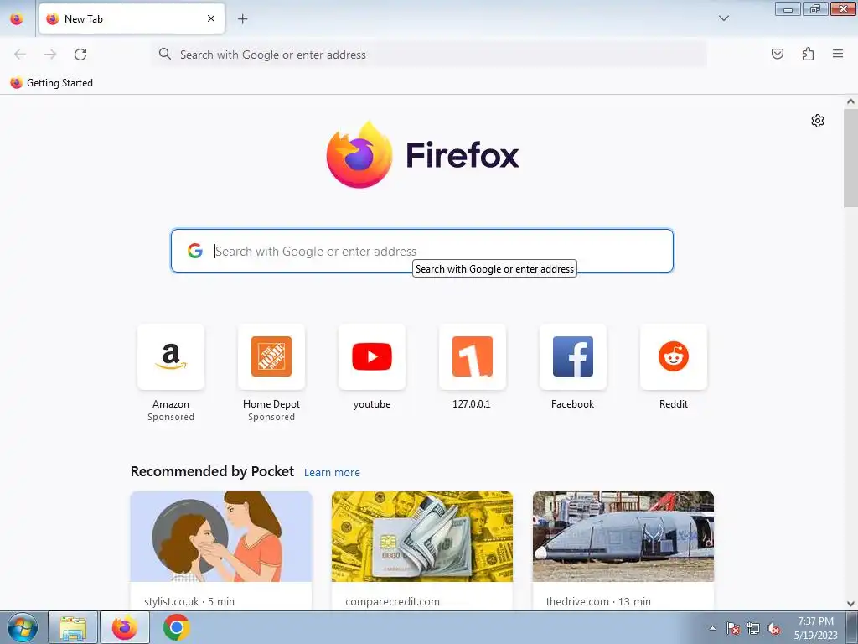This screenshot has height=644, width=858.
Task: Select the New Tab tab
Action: tap(132, 18)
